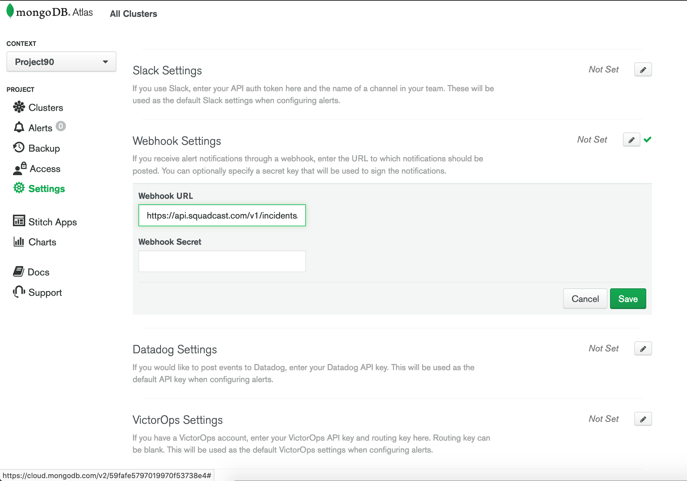Focus the Webhook Secret input
Image resolution: width=687 pixels, height=481 pixels.
point(222,261)
